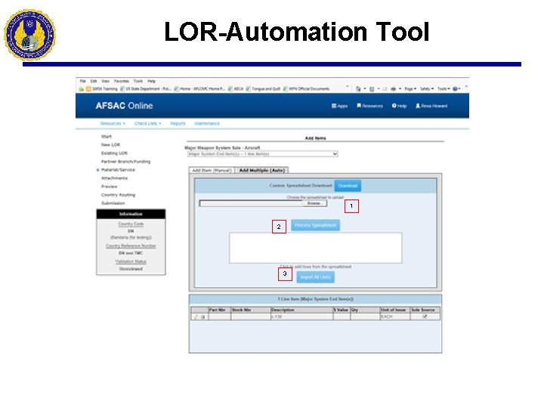The height and width of the screenshot is (408, 544).
Task: Click the delete icon for c-130 row
Action: click(x=203, y=317)
